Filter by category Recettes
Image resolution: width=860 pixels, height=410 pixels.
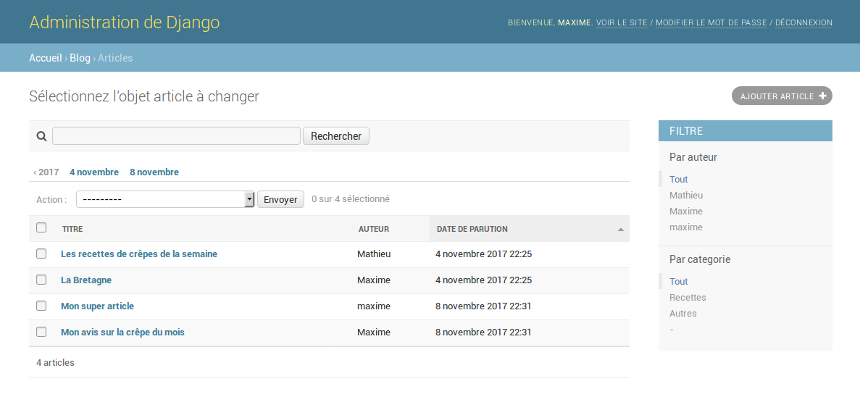(688, 297)
